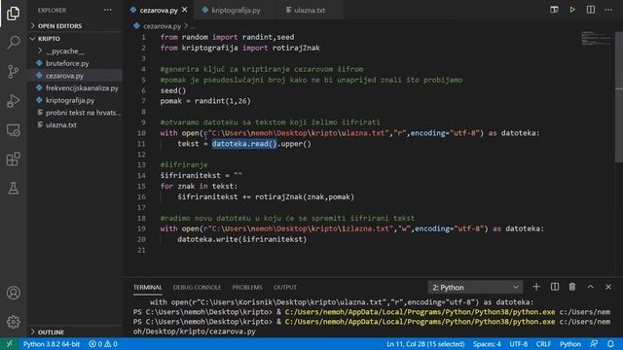Click the rotirajZnak import on line 2

pyautogui.click(x=296, y=48)
